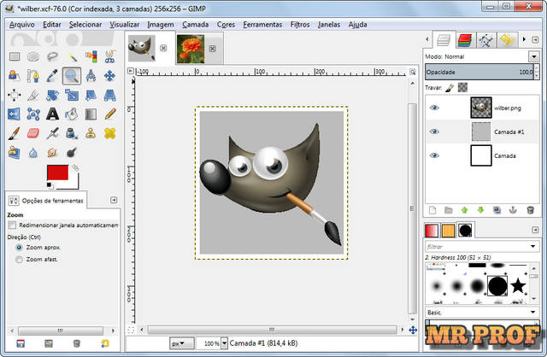Lower the selected layer

(480, 210)
